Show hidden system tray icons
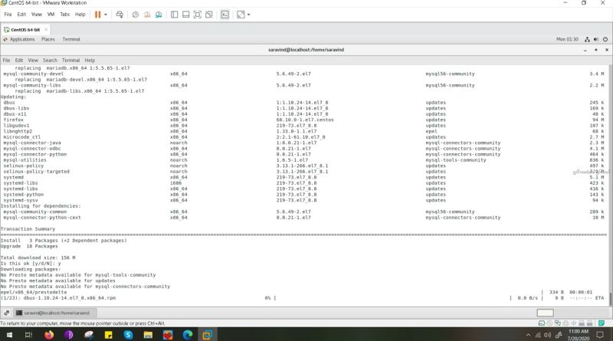Viewport: 613px width, 341px height. click(x=528, y=335)
